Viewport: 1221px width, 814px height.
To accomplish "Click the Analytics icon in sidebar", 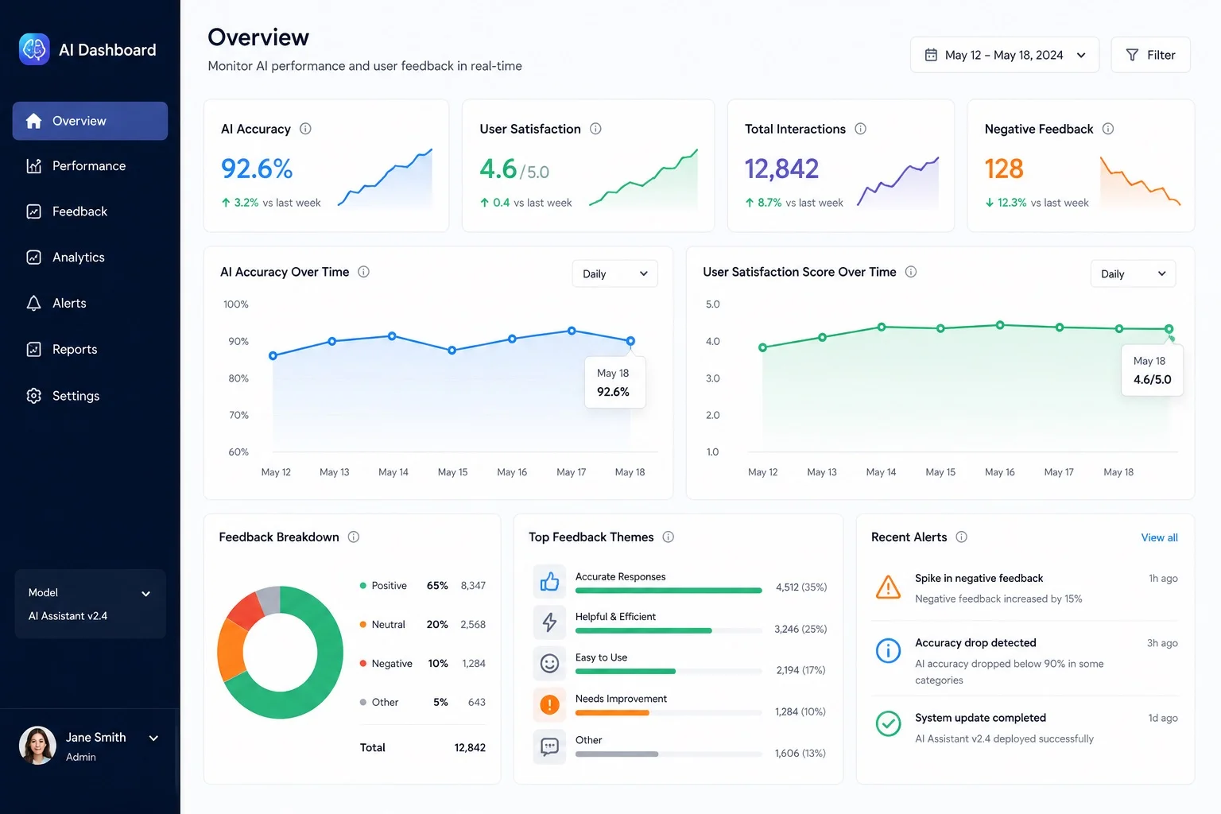I will pyautogui.click(x=33, y=258).
